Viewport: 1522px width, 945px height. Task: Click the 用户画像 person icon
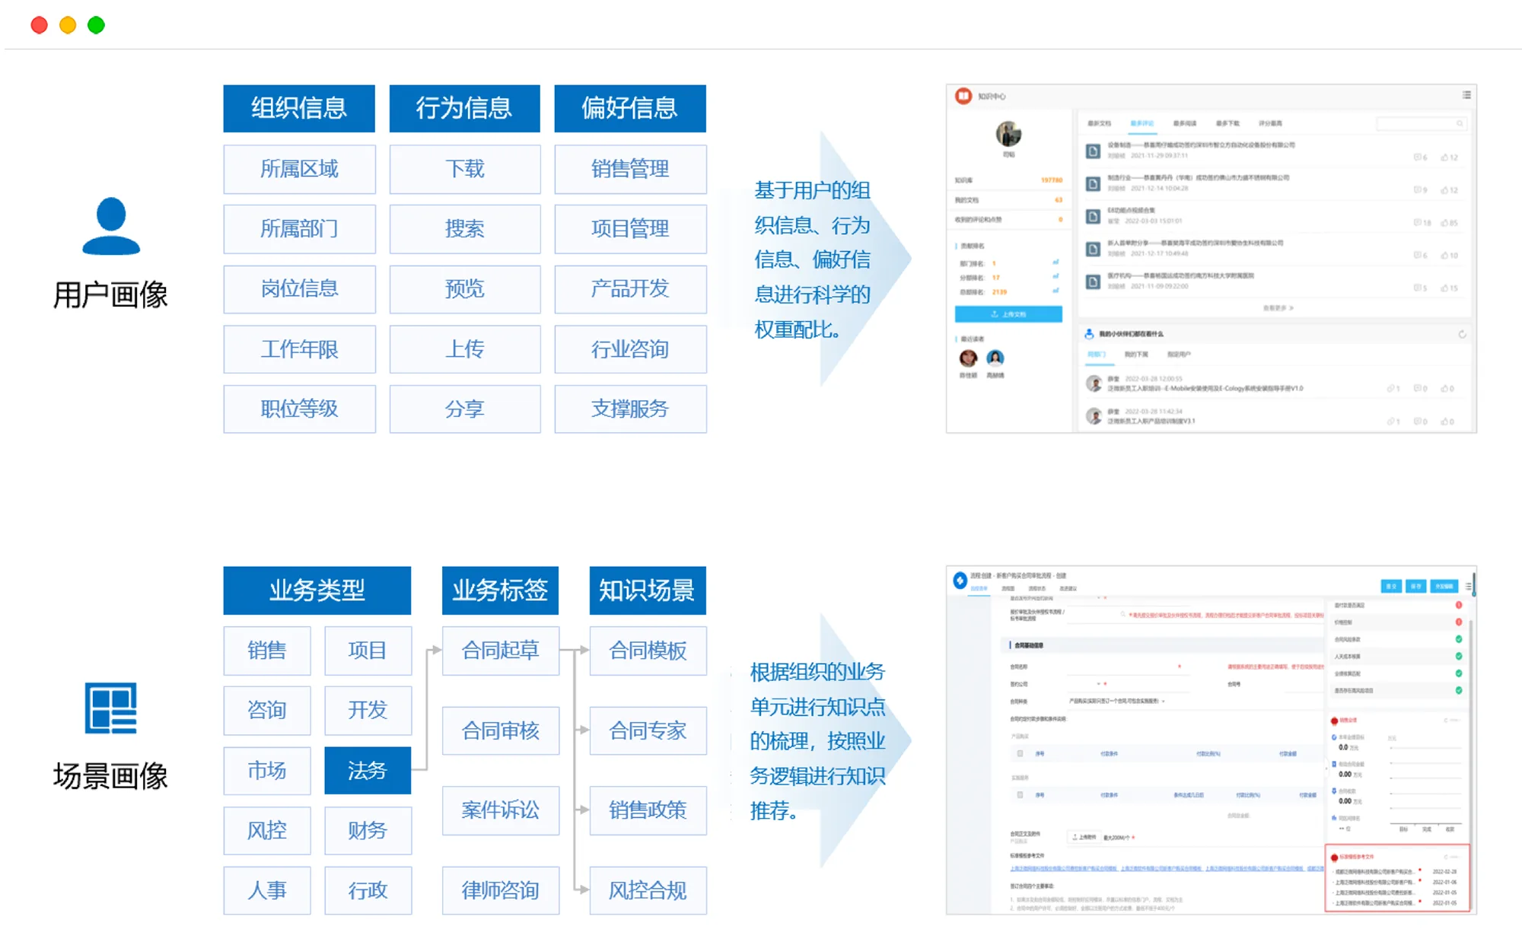click(111, 226)
